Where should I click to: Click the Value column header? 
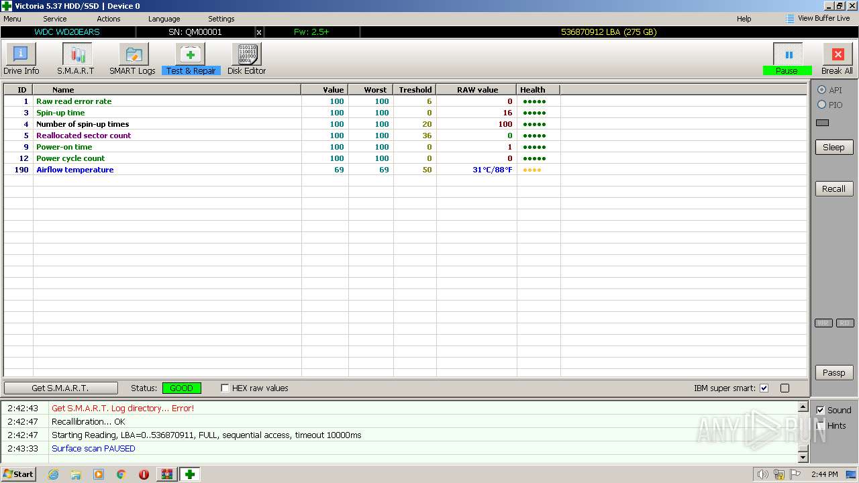325,89
